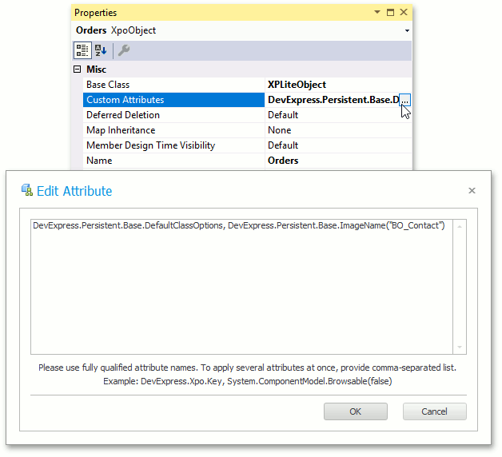Collapse the Misc category
Screen dimensions: 502x457
[x=78, y=70]
